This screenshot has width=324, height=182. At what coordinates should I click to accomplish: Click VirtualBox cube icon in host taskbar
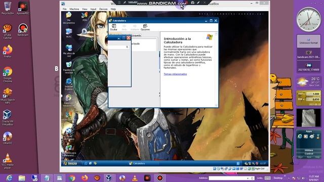click(x=109, y=178)
